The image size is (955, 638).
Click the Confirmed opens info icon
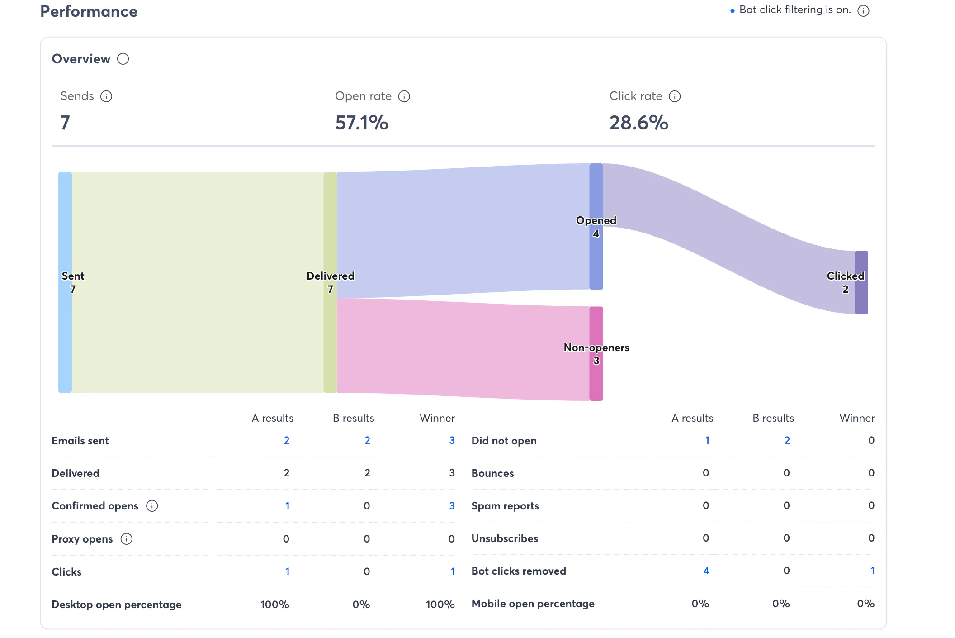pos(152,506)
